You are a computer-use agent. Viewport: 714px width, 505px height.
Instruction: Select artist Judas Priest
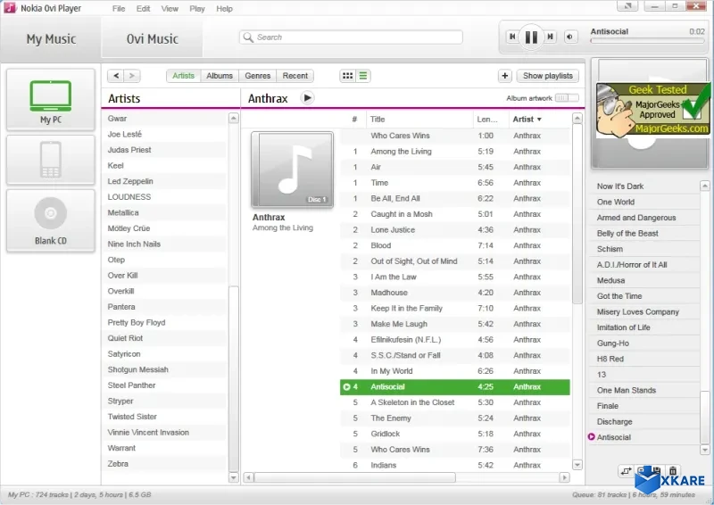click(164, 150)
